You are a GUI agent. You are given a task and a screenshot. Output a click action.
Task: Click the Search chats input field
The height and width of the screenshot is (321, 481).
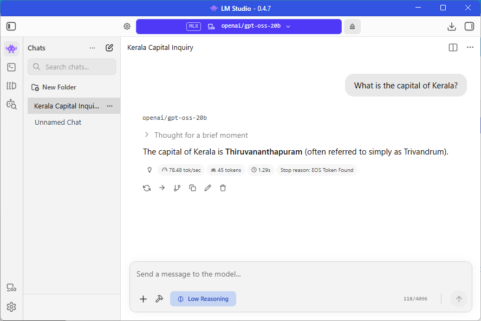point(72,67)
